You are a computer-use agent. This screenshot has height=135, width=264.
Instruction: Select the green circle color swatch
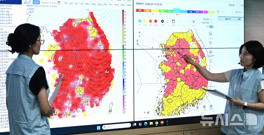tap(140, 21)
